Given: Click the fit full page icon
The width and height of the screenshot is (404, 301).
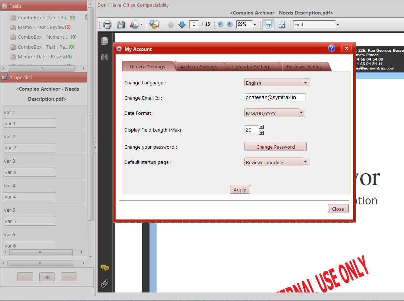Looking at the screenshot, I should click(282, 25).
